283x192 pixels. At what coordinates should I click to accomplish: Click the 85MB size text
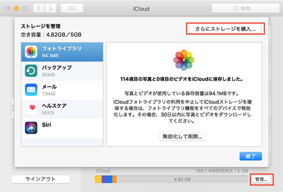click(49, 75)
